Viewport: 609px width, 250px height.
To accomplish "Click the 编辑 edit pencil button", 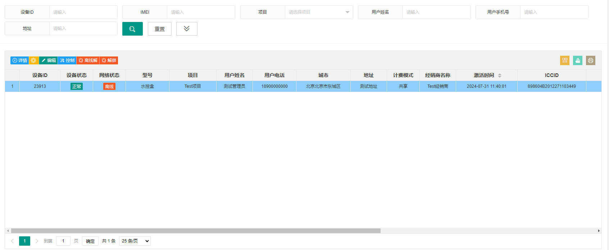I will click(x=49, y=60).
